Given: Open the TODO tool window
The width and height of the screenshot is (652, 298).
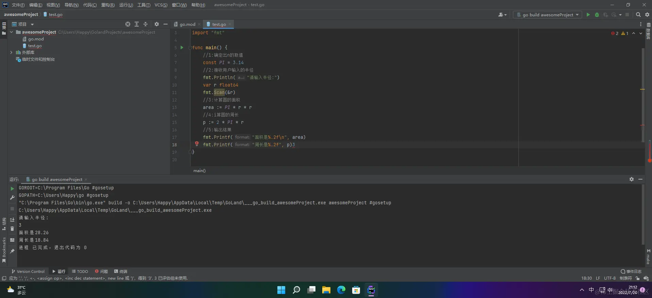Looking at the screenshot, I should coord(80,272).
